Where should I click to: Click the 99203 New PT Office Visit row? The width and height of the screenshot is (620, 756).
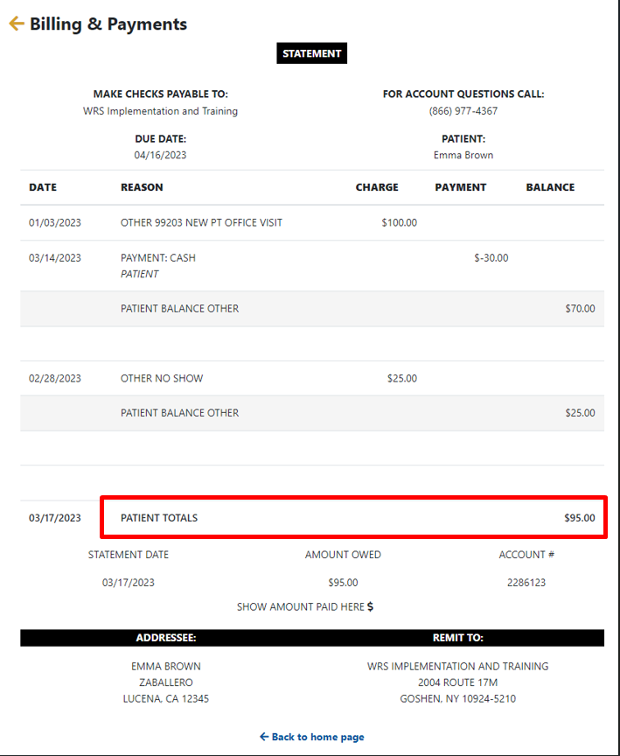click(201, 222)
